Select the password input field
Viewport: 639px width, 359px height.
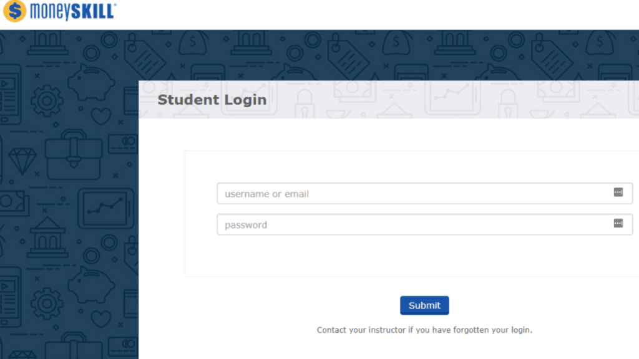(x=412, y=224)
